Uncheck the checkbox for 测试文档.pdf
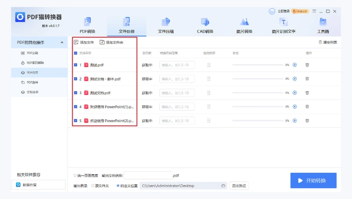 coord(75,93)
